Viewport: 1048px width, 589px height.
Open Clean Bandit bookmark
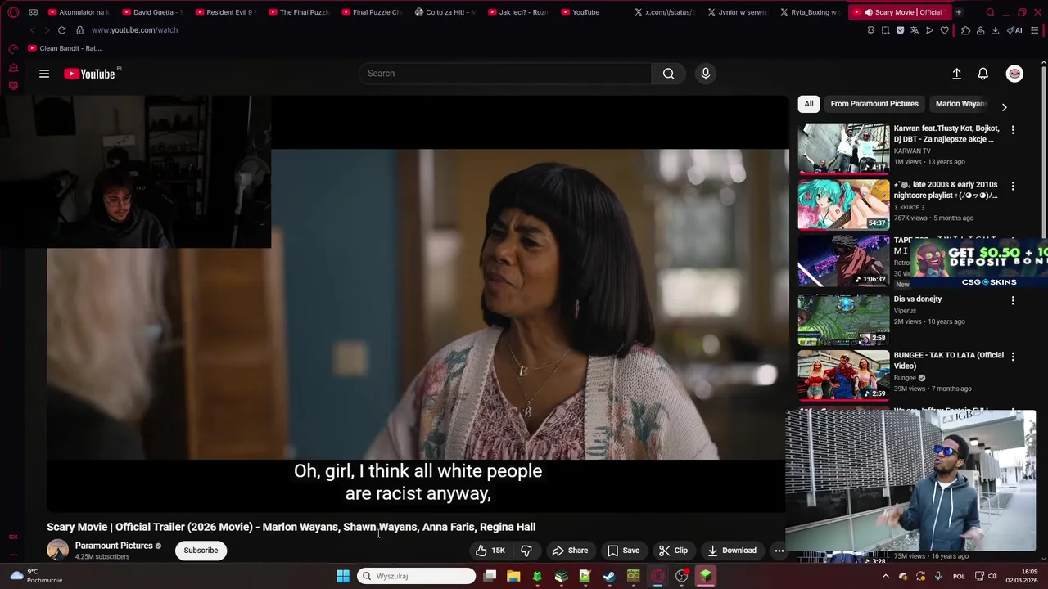[65, 48]
